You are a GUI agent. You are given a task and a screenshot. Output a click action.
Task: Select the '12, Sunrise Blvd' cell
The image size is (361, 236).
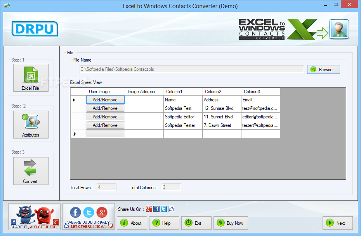pos(222,108)
